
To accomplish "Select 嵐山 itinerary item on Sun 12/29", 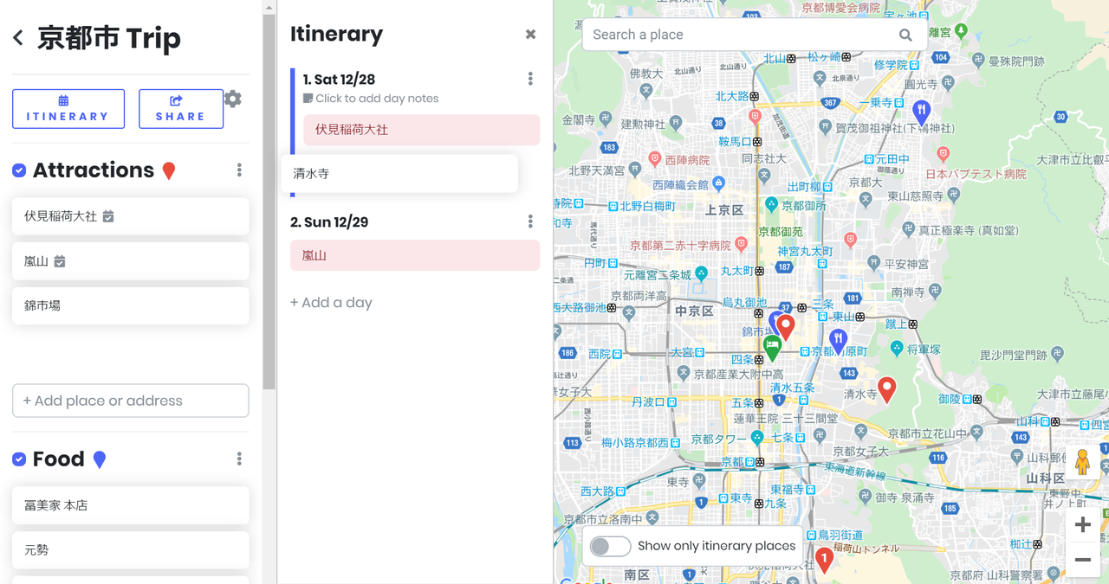I will coord(415,256).
